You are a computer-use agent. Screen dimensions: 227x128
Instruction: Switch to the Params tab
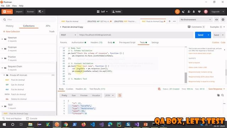pos(63,43)
